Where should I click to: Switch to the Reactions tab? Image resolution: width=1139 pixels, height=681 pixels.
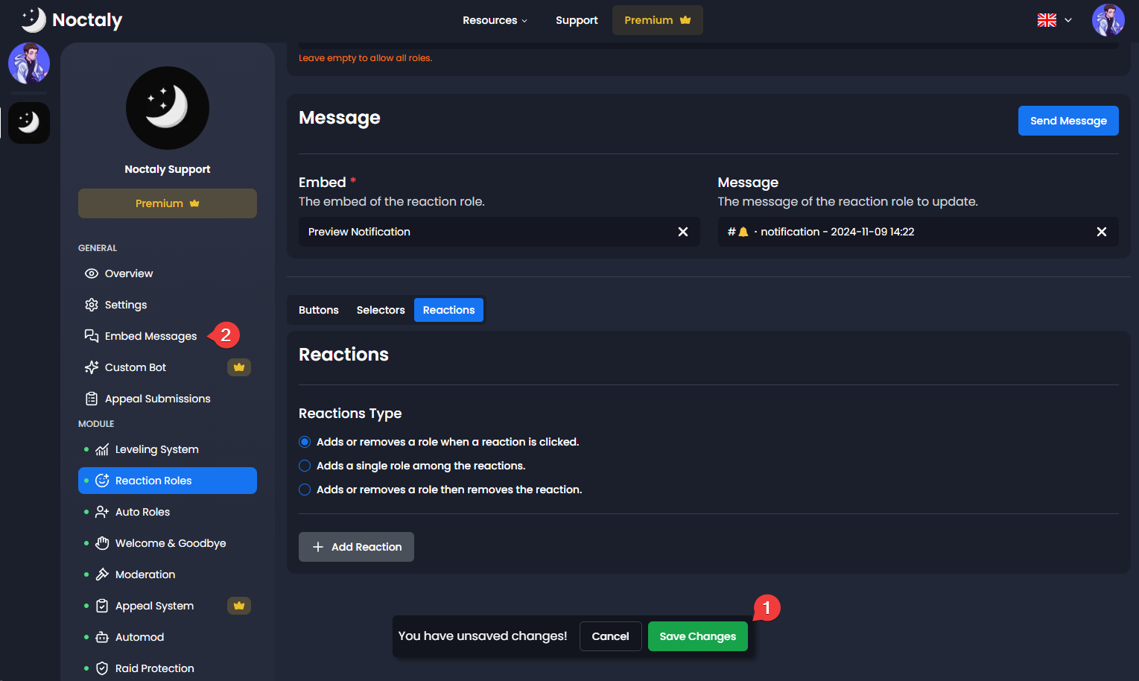click(x=448, y=310)
